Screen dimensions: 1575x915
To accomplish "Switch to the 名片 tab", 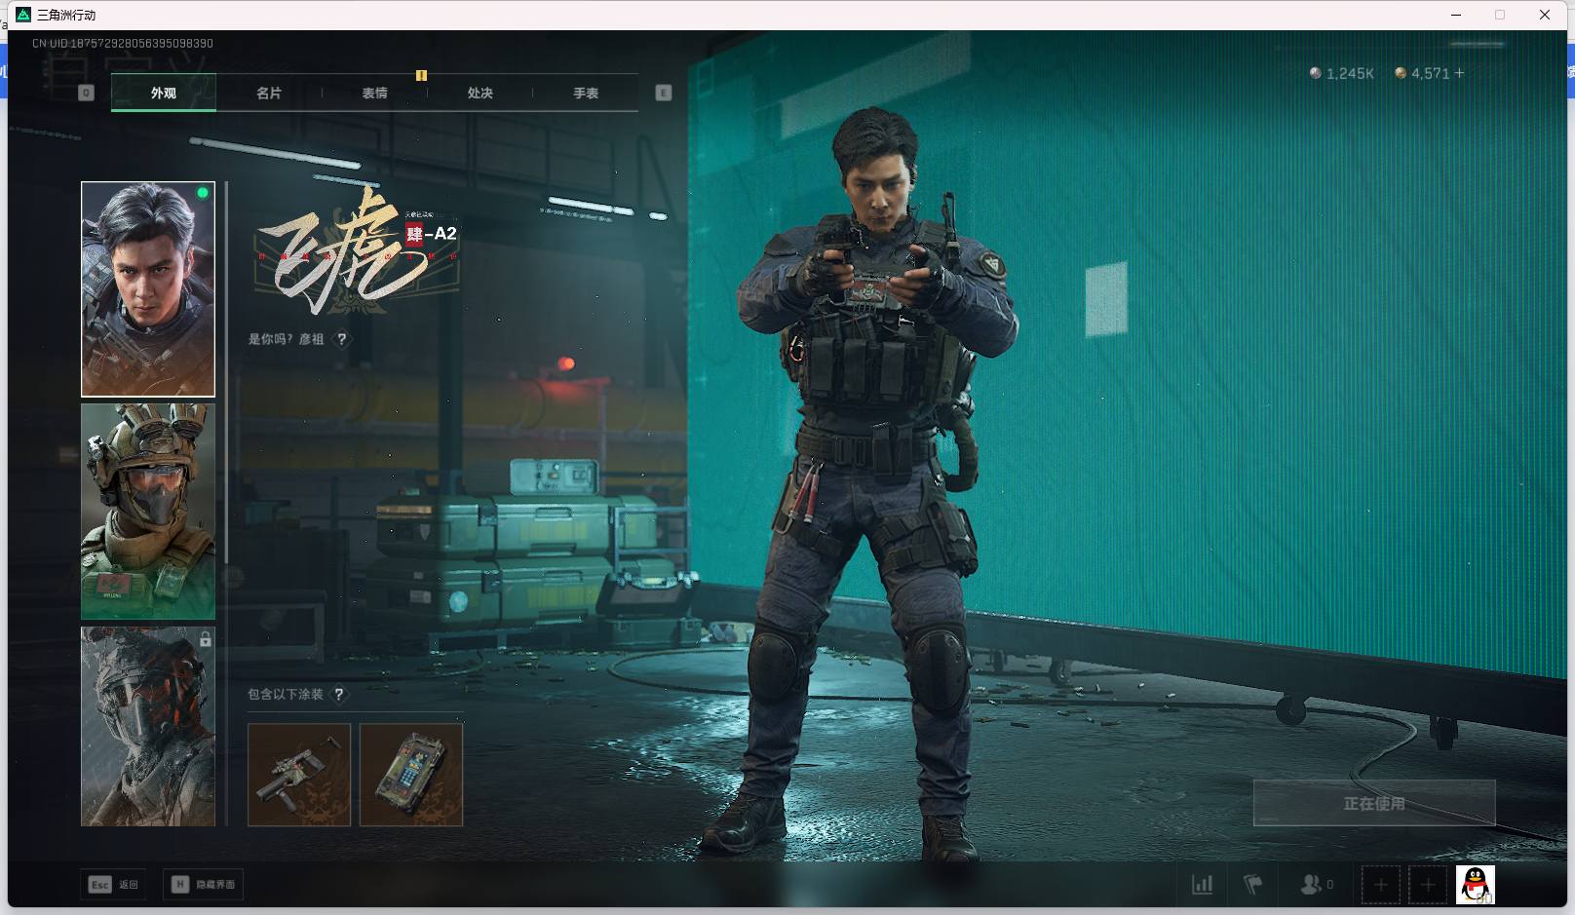I will click(269, 94).
